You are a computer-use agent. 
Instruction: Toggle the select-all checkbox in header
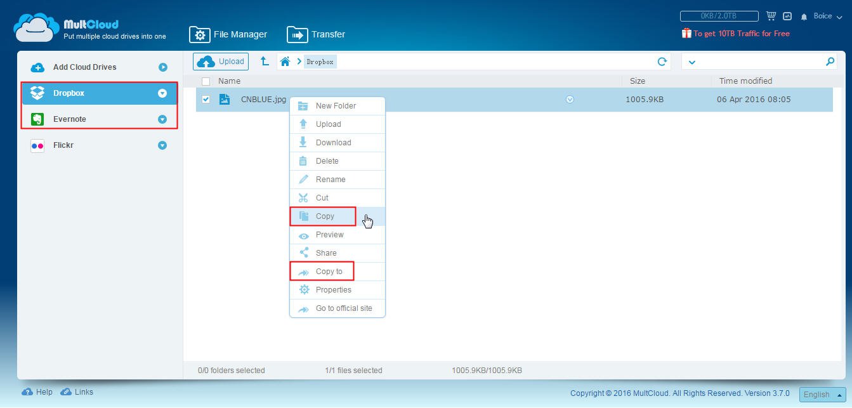point(206,81)
